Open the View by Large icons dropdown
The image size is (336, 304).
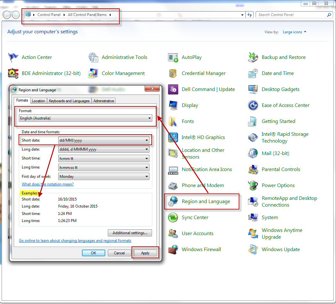(294, 32)
